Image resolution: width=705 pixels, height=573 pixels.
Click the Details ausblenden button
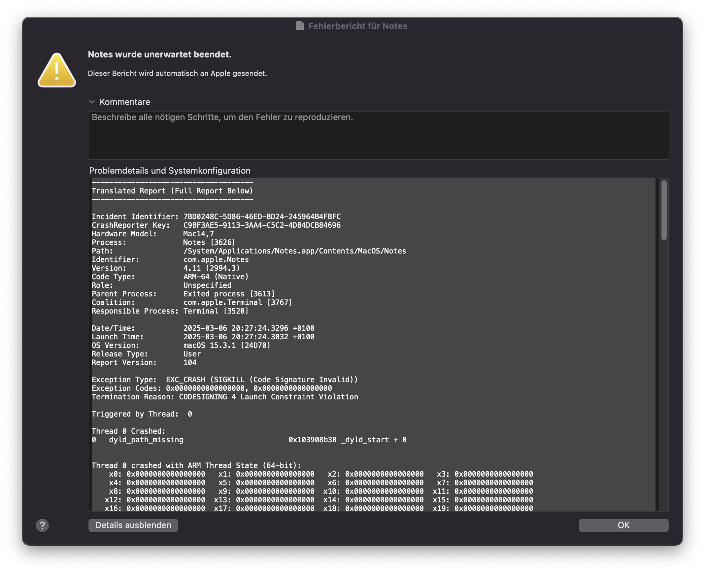pyautogui.click(x=133, y=525)
